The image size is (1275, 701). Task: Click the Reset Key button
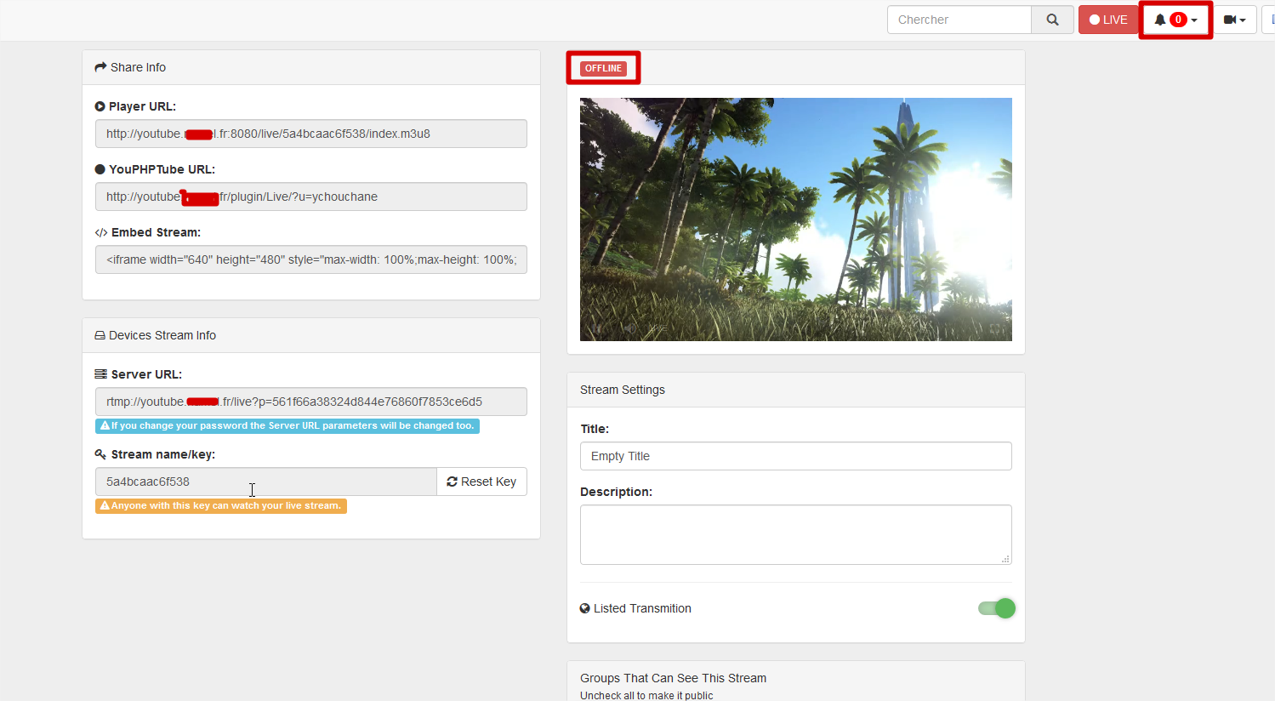pyautogui.click(x=482, y=482)
